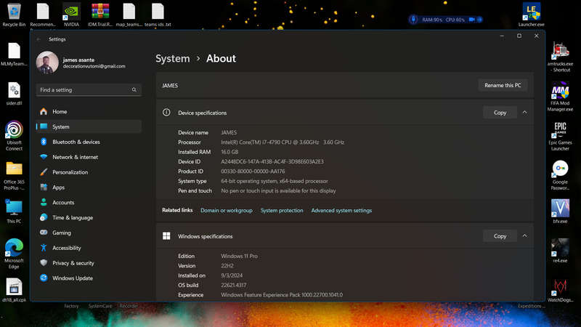Launch Launcher.exe desktop shortcut
Screen dimensions: 581x327
coord(532,15)
